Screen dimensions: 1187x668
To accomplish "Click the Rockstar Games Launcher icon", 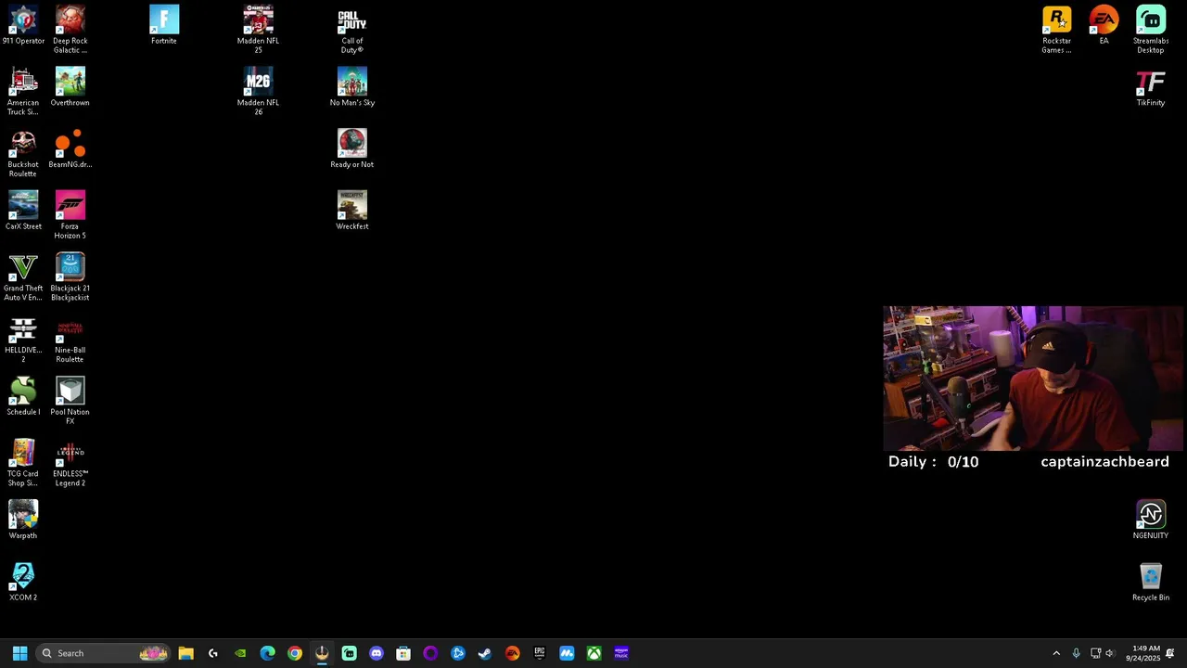I will pos(1057,30).
